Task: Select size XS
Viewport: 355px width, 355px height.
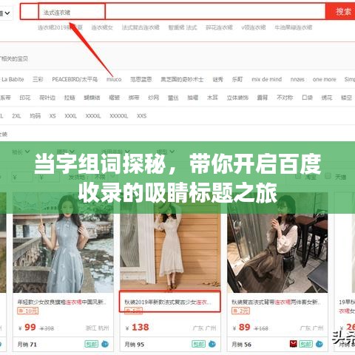Action: [53, 116]
